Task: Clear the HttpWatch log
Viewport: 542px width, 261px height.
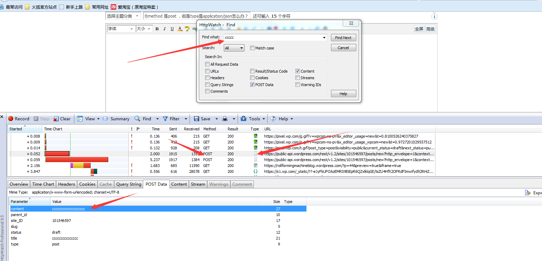Action: [x=62, y=119]
